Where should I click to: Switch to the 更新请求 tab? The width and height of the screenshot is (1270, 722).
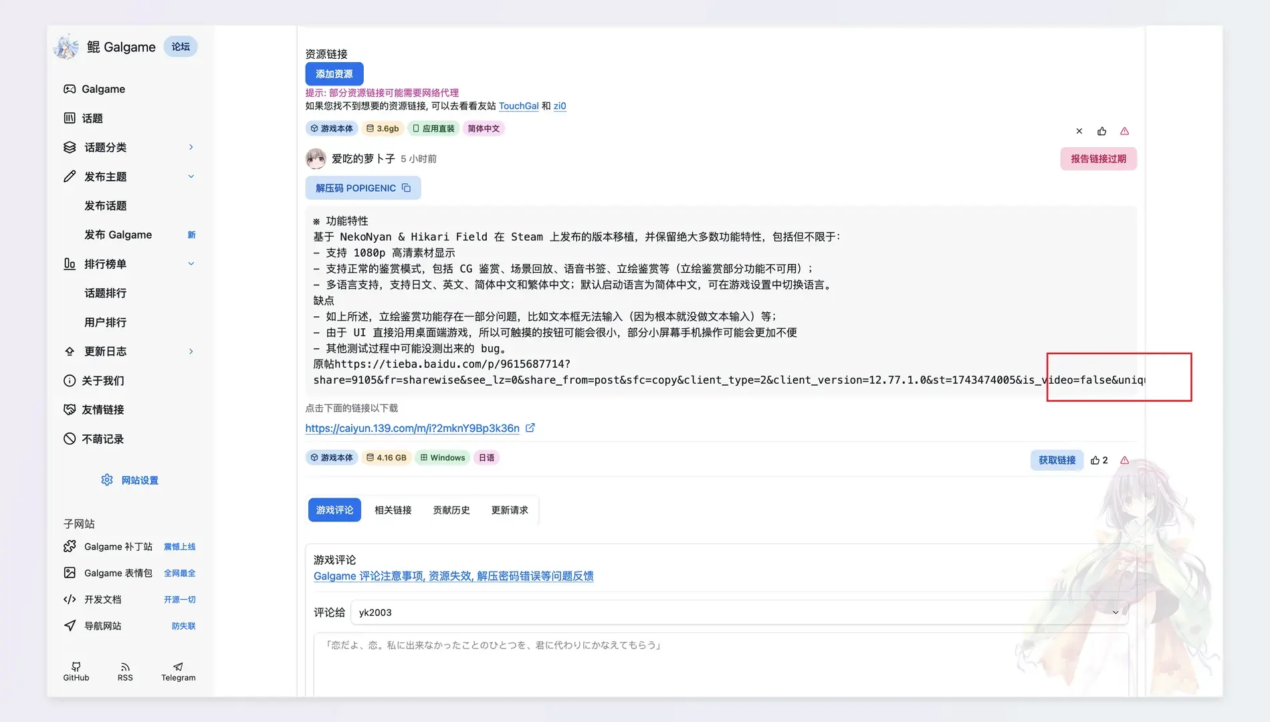coord(510,510)
